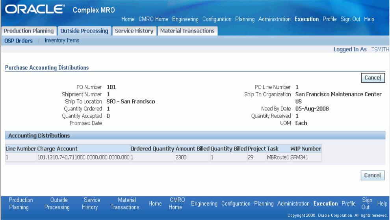Click footer Home link
Screen dimensions: 390x220
[x=155, y=203]
